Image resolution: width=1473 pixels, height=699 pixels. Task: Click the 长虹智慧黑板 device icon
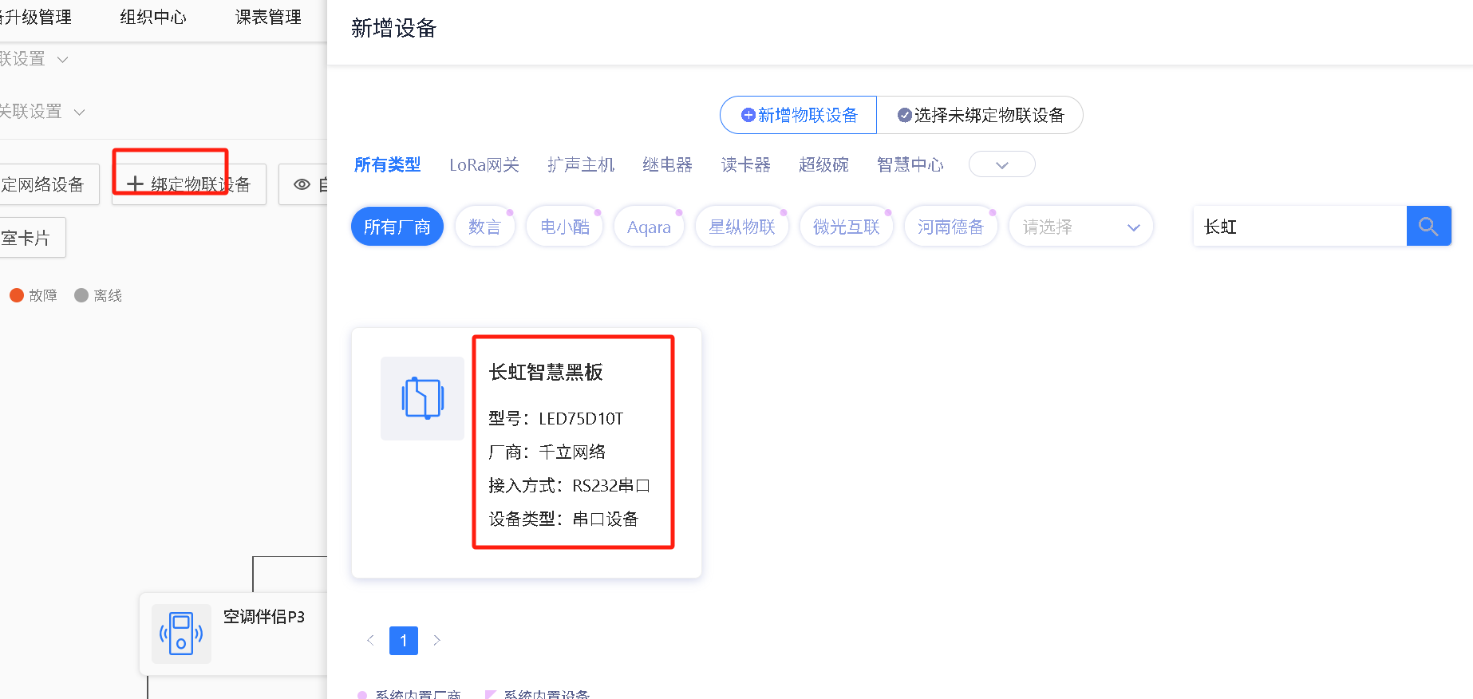pyautogui.click(x=422, y=398)
